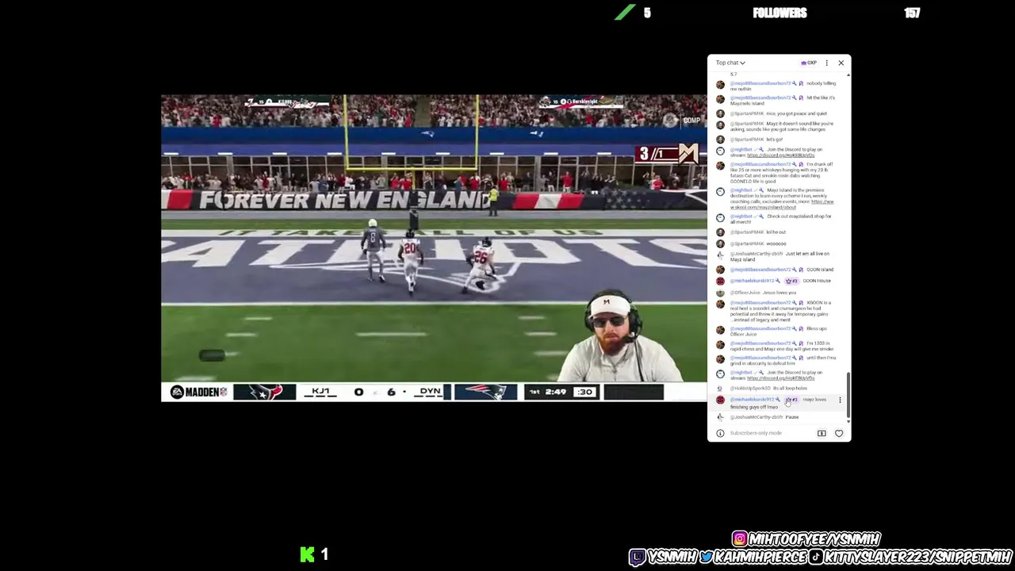Click the username @OfficerJuice in chat
This screenshot has width=1015, height=571.
coord(745,293)
